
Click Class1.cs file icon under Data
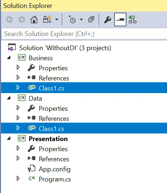[x=32, y=128]
